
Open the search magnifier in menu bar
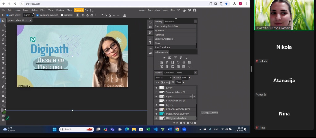click(87, 10)
